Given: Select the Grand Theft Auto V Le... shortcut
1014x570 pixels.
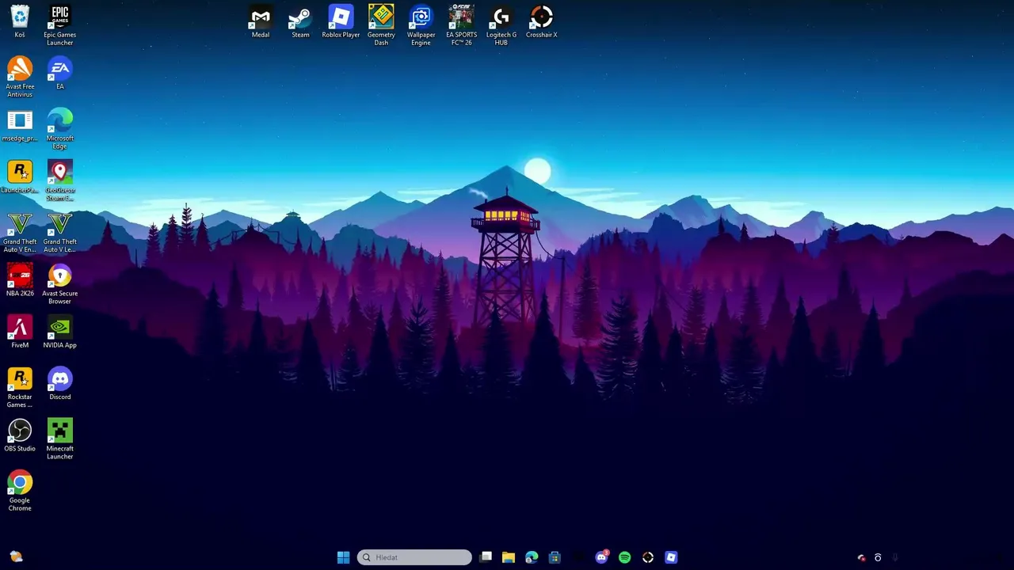Looking at the screenshot, I should [x=59, y=233].
